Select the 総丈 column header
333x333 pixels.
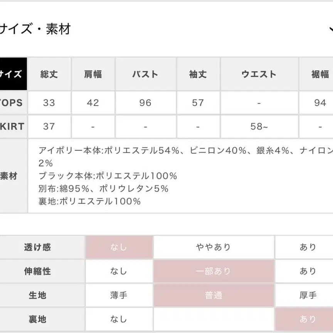[49, 74]
